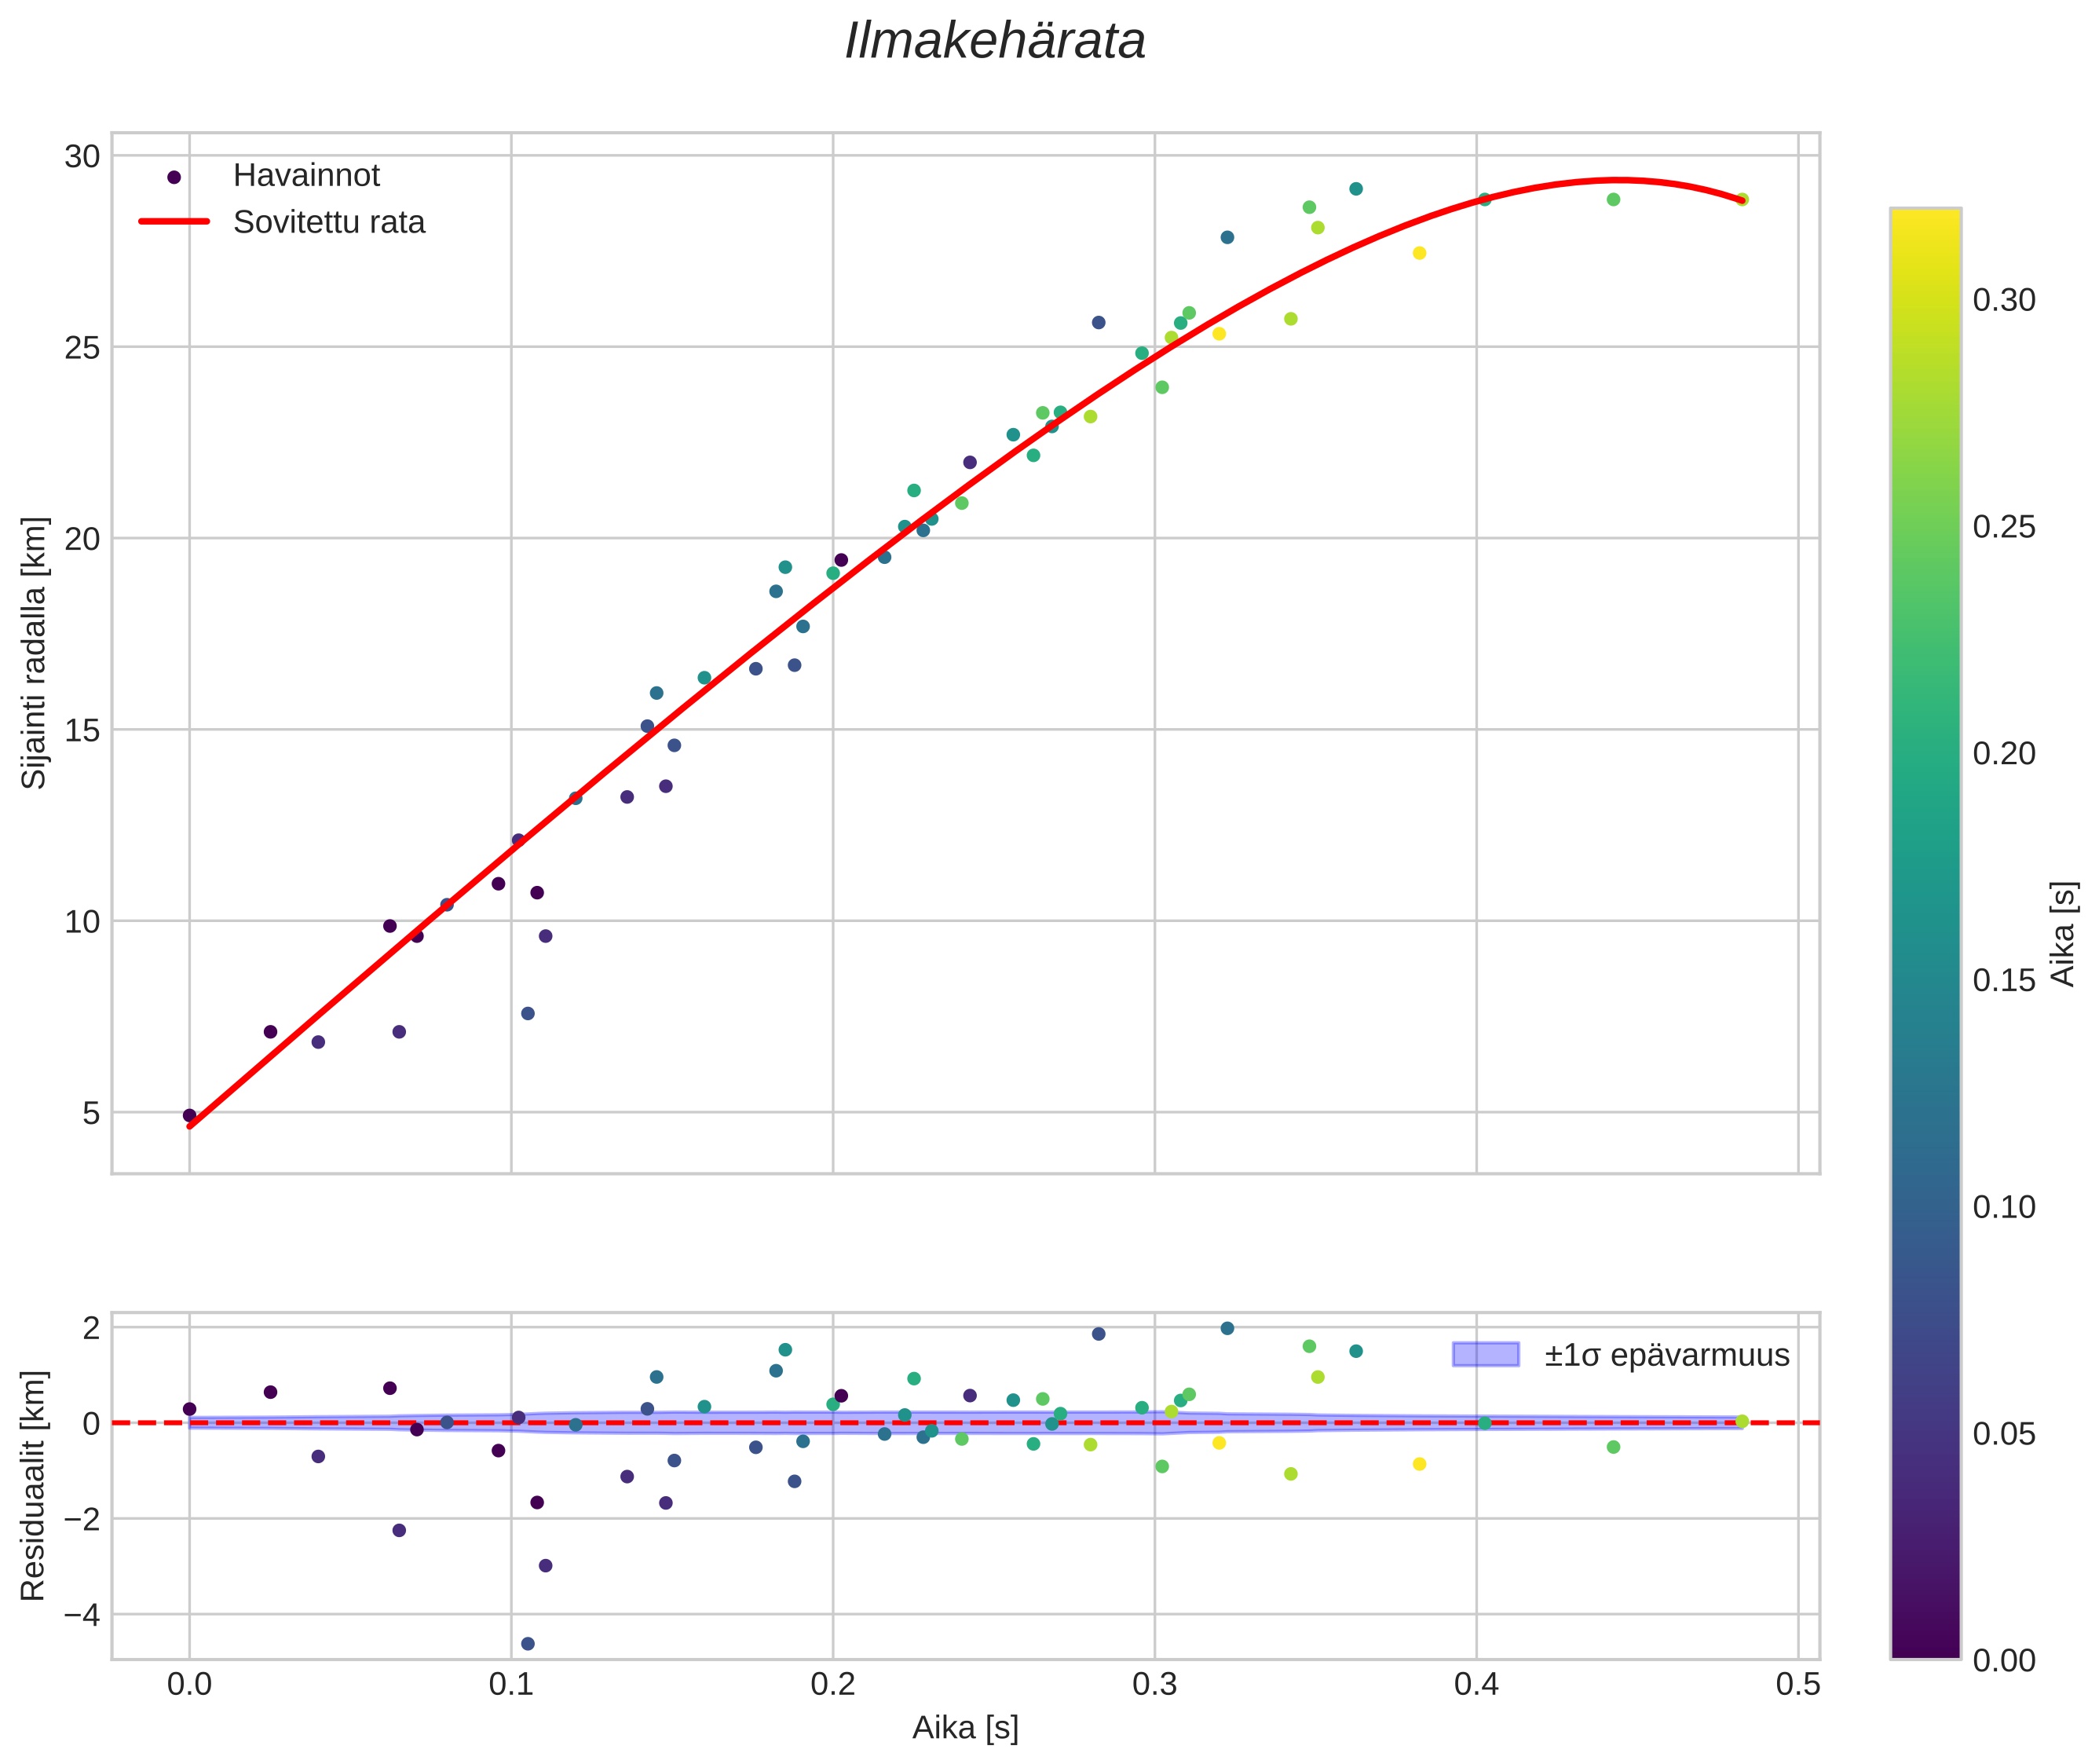Viewport: 2099px width, 1764px height.
Task: Select the lowest residual outlier point below −4
Action: [x=528, y=1644]
